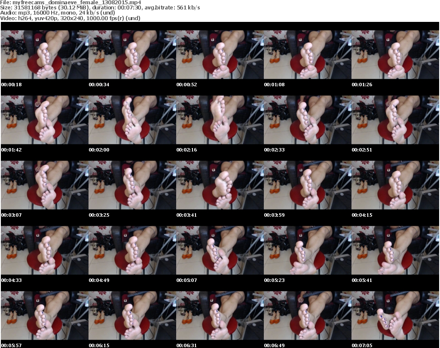Click the timestamp label 00:03:41
The image size is (440, 348).
click(x=186, y=215)
